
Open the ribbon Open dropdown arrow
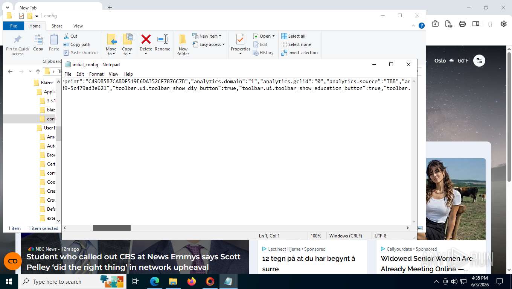273,36
